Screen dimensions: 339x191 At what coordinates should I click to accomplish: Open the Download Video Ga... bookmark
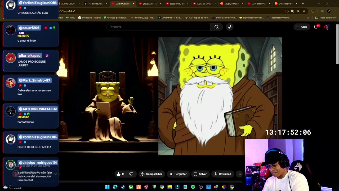(224, 18)
